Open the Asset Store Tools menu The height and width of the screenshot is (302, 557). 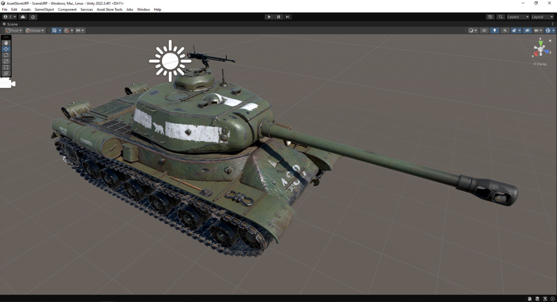110,9
